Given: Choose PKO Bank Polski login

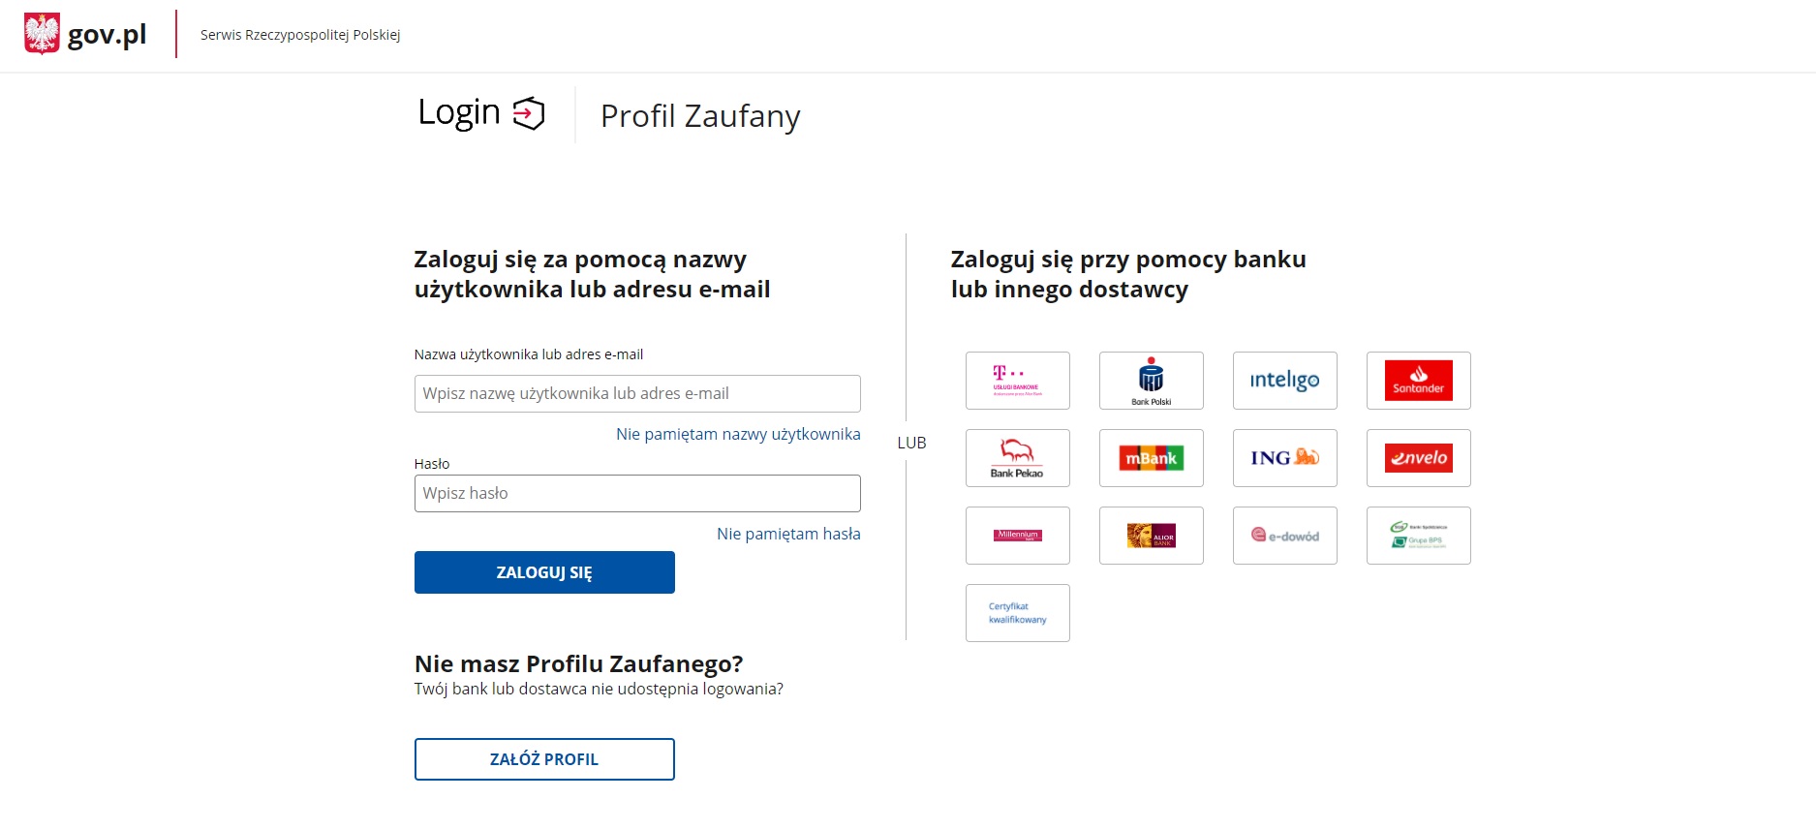Looking at the screenshot, I should [1151, 381].
